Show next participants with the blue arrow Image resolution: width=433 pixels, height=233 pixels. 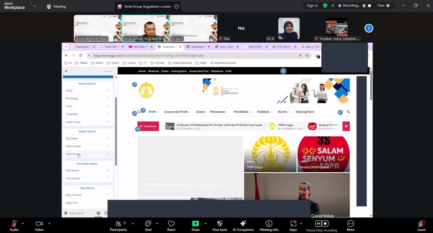coord(369,28)
